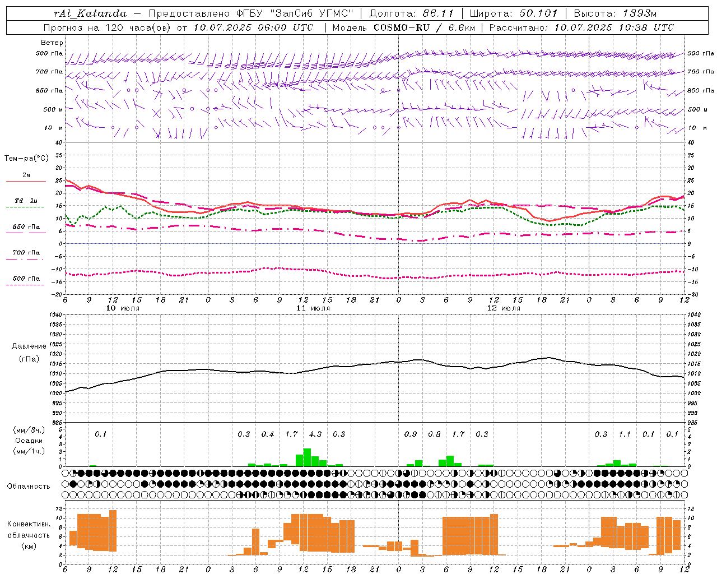Click the 4.3 precipitation total
Screen dimensions: 717x574
pyautogui.click(x=315, y=434)
